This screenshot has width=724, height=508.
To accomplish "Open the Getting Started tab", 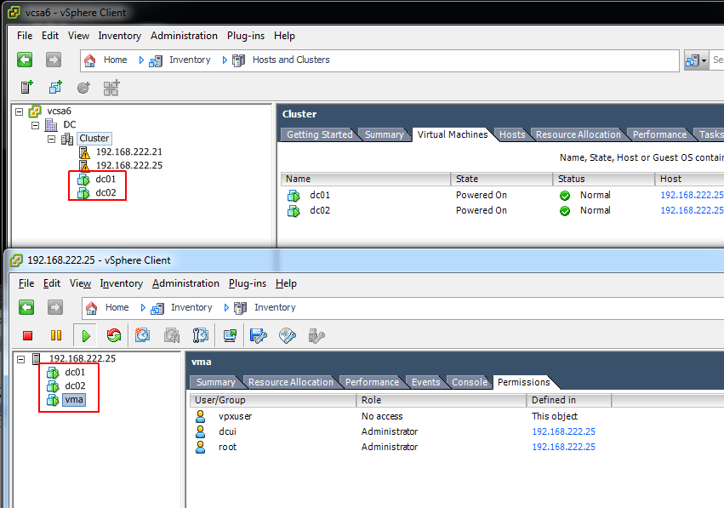I will (x=320, y=134).
